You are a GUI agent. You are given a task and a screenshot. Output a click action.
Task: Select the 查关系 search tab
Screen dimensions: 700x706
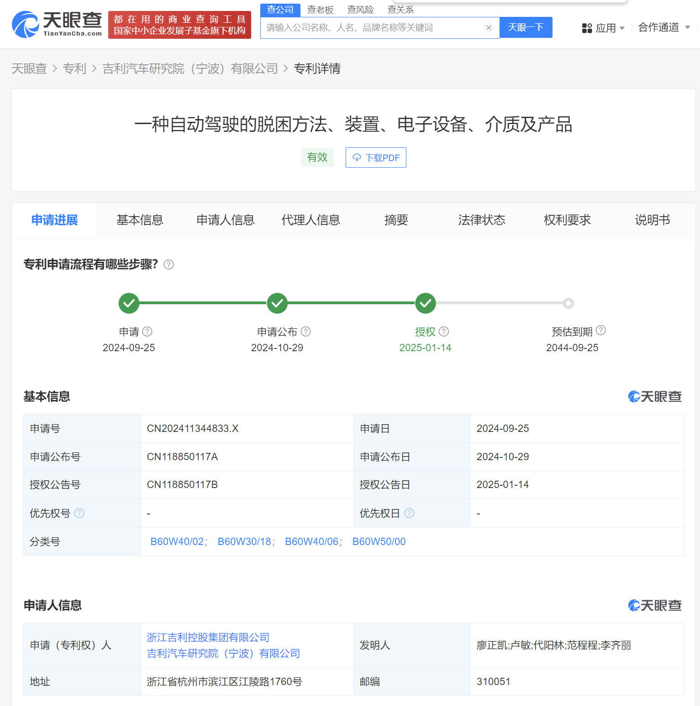(401, 10)
